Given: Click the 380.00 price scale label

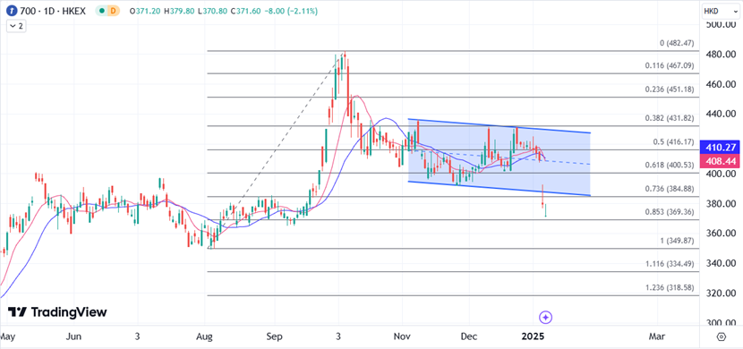Looking at the screenshot, I should tap(720, 204).
